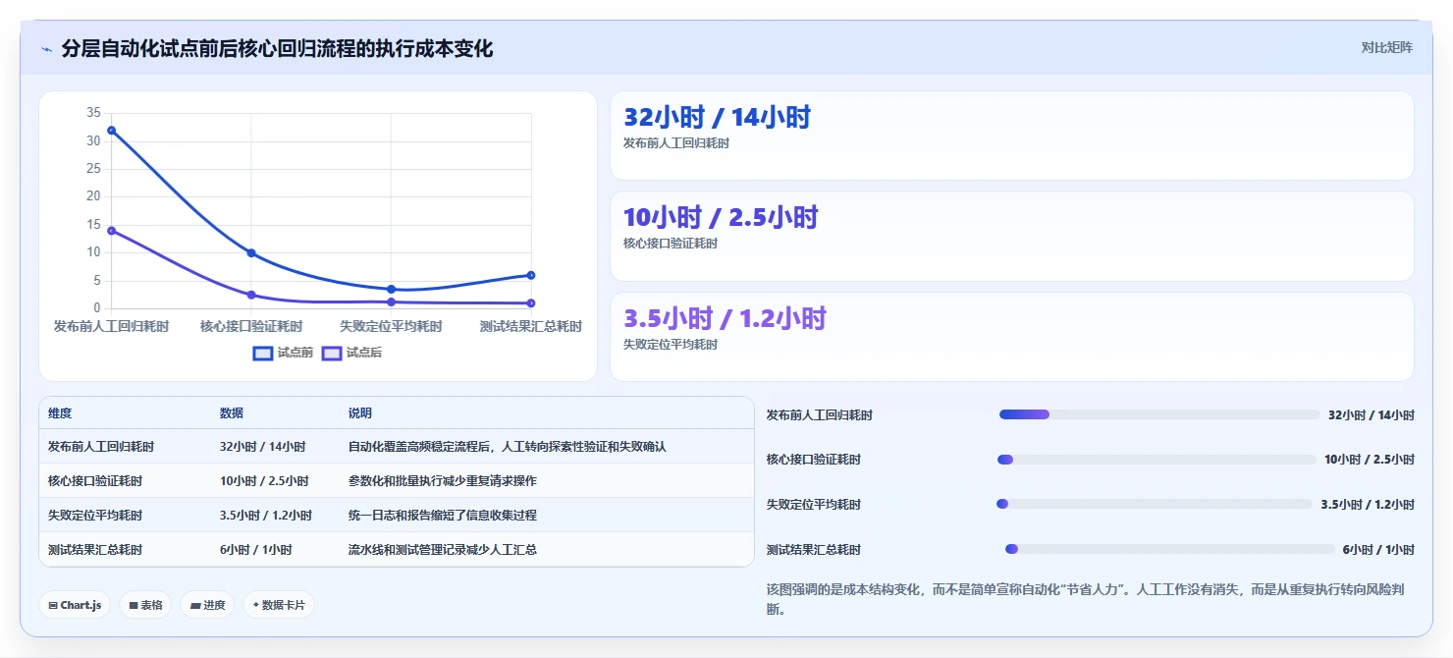Click the 10小时 / 2.5小时 data card
The height and width of the screenshot is (658, 1453).
click(1012, 237)
